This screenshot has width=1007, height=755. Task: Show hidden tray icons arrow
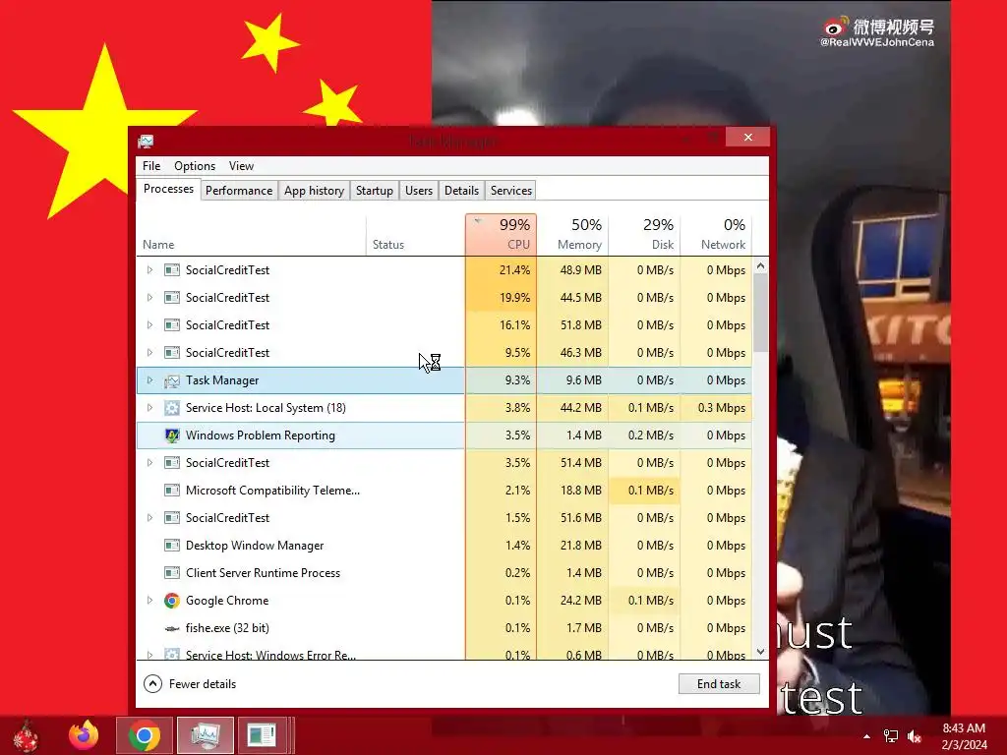pyautogui.click(x=866, y=736)
